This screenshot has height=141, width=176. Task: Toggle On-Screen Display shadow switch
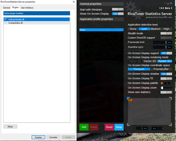pos(166,74)
